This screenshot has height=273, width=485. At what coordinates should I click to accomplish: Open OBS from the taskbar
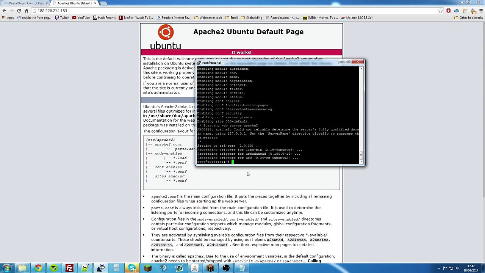(226, 268)
